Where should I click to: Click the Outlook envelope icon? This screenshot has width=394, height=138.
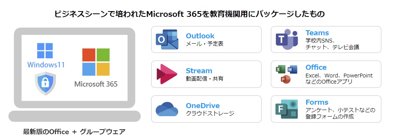point(167,39)
